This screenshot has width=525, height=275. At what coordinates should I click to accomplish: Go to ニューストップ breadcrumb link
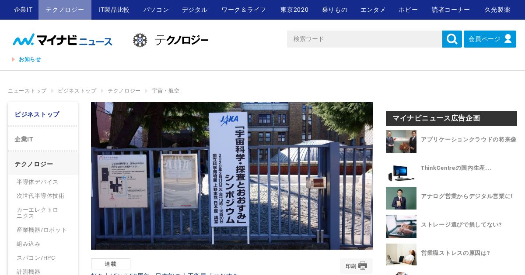[x=27, y=91]
